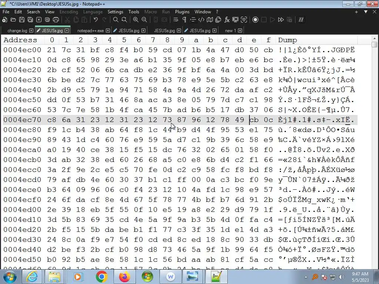Open Firefox from the taskbar
The image size is (379, 284).
(124, 277)
